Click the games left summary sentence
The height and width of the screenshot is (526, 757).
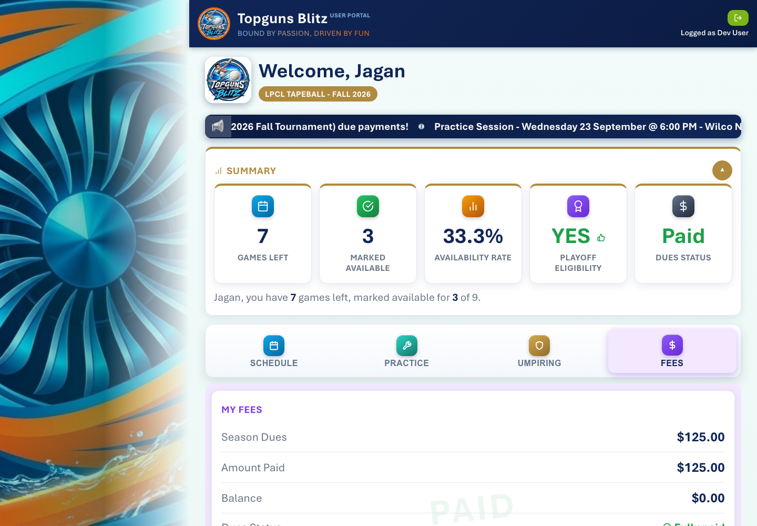tap(347, 298)
